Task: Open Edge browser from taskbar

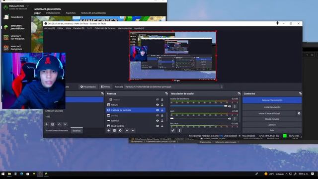Action: [x=21, y=174]
